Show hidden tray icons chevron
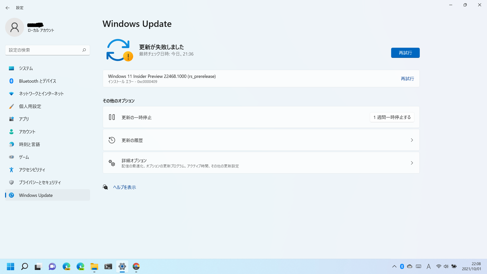Image resolution: width=487 pixels, height=274 pixels. coord(394,266)
